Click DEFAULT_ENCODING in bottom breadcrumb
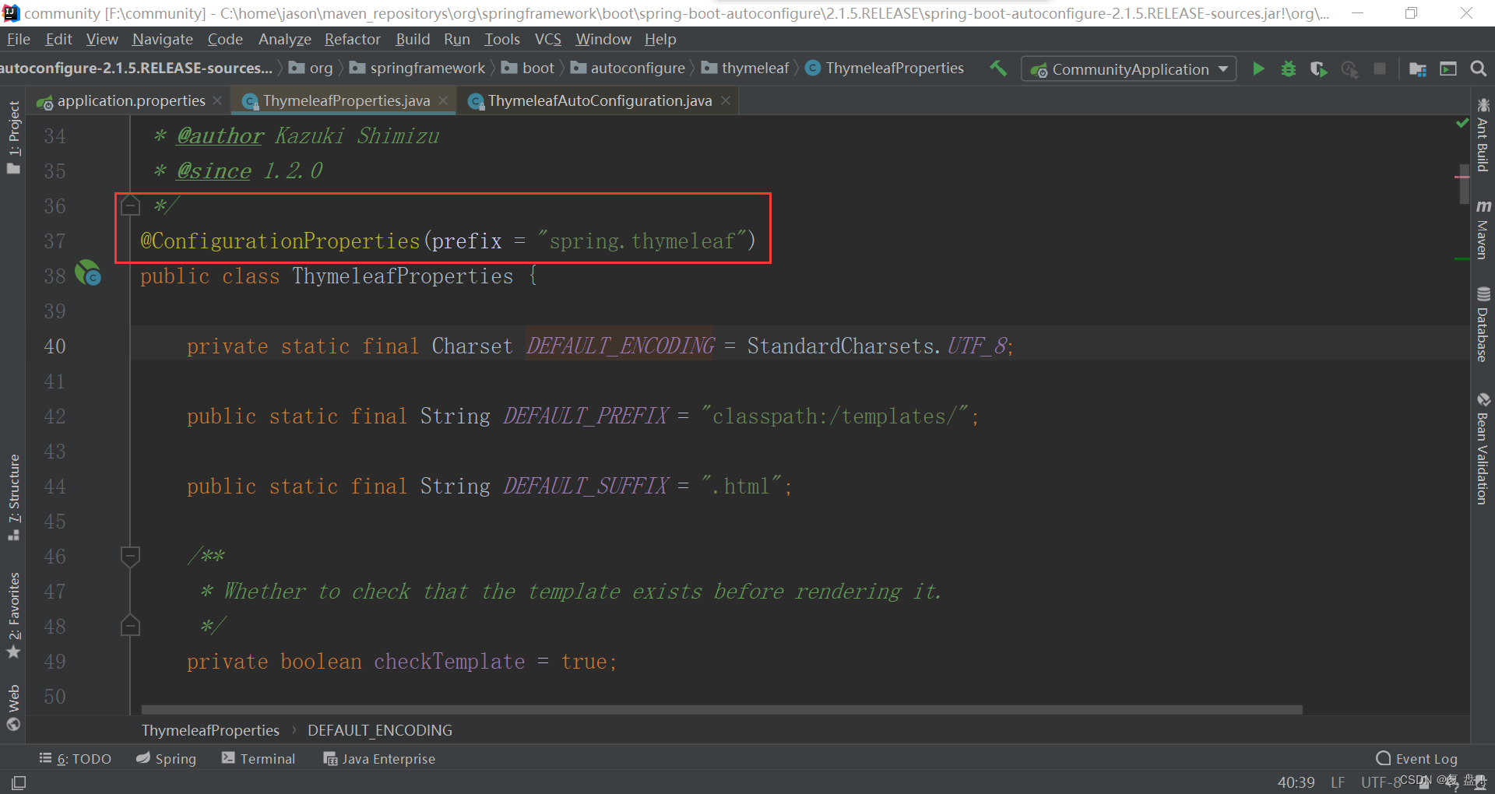 [x=380, y=730]
